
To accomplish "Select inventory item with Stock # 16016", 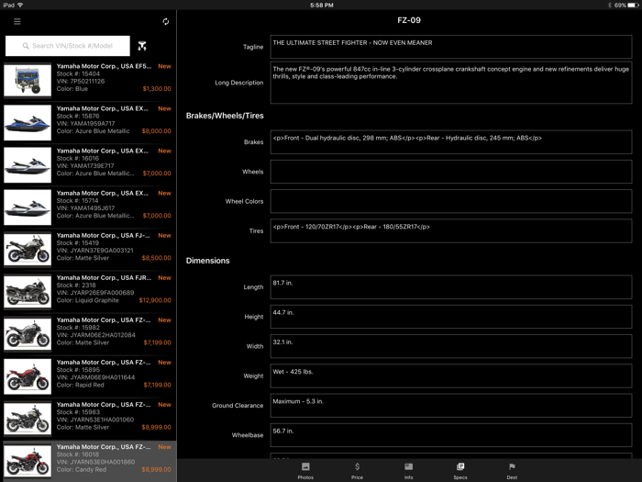I will (x=88, y=164).
